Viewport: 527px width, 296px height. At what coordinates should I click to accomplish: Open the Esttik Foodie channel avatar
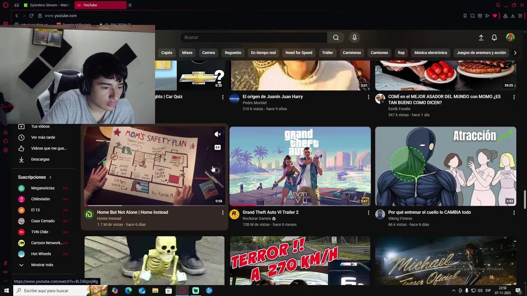click(x=380, y=99)
